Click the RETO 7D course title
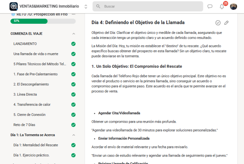This screenshot has height=164, width=244. (42, 14)
